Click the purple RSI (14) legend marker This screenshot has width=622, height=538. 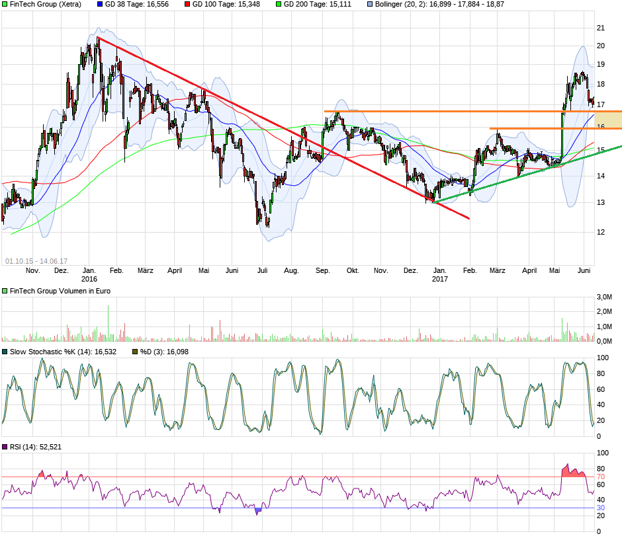5,447
